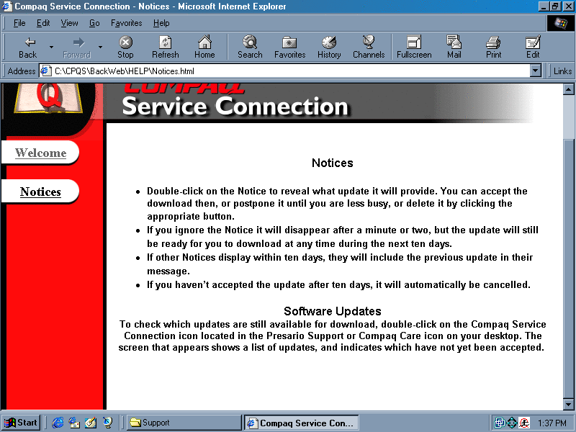Switch to Fullscreen view

(414, 47)
